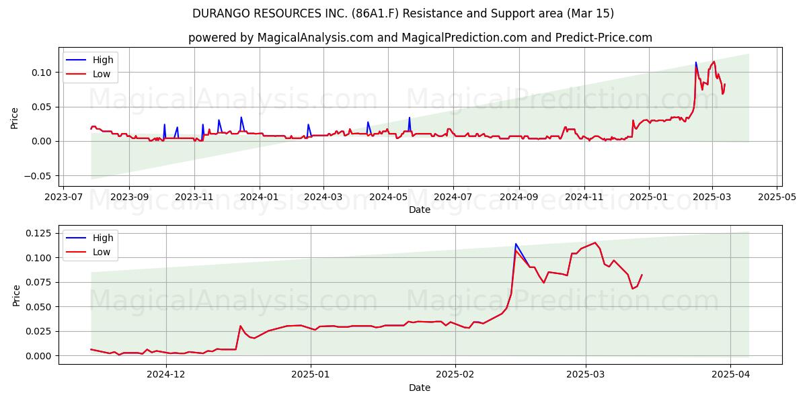Click the '2023-07' x-axis label
807x403 pixels.
click(64, 197)
